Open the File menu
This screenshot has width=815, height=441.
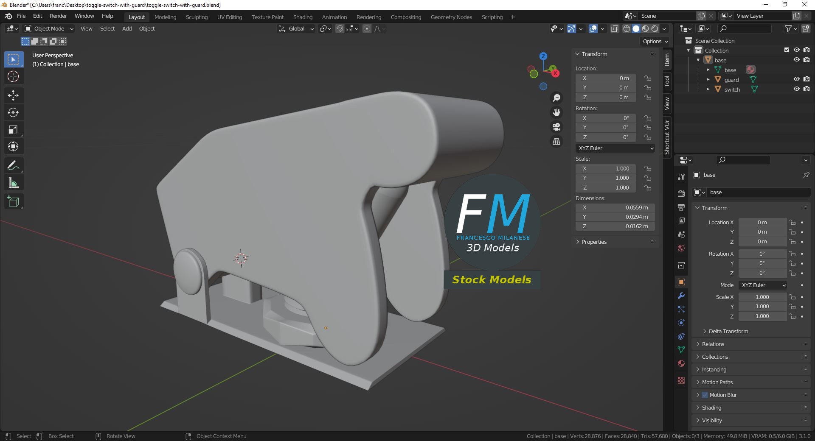point(21,16)
